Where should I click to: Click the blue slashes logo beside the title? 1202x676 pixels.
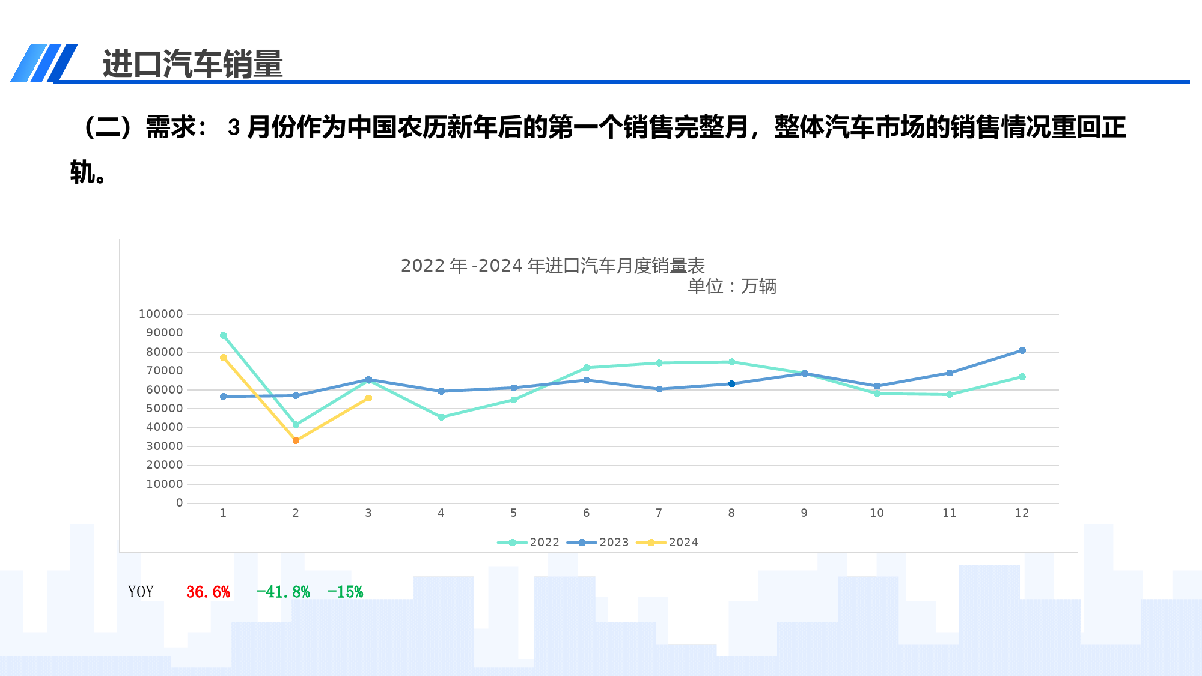pyautogui.click(x=44, y=63)
